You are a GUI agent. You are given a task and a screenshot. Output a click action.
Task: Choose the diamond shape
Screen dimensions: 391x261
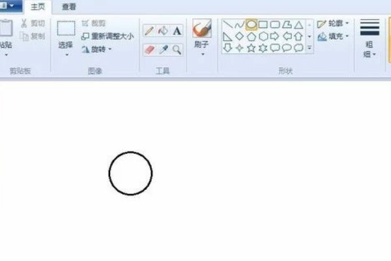pos(239,37)
